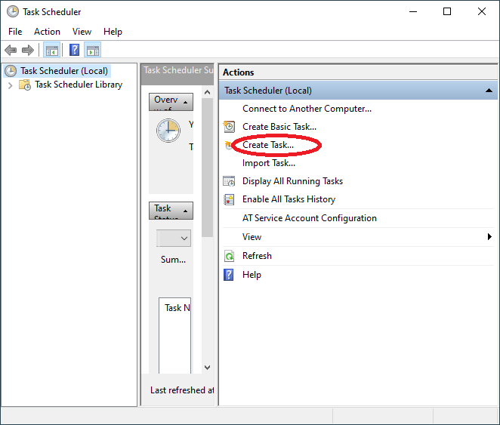Viewport: 500px width, 425px height.
Task: Open the Action menu
Action: (47, 32)
